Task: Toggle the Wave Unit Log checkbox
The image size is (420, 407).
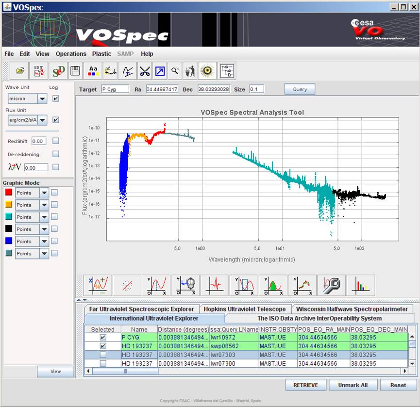Action: click(x=56, y=98)
